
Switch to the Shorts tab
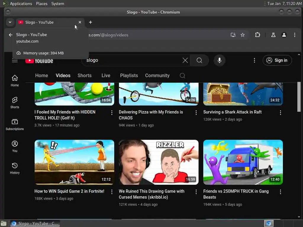coord(84,75)
